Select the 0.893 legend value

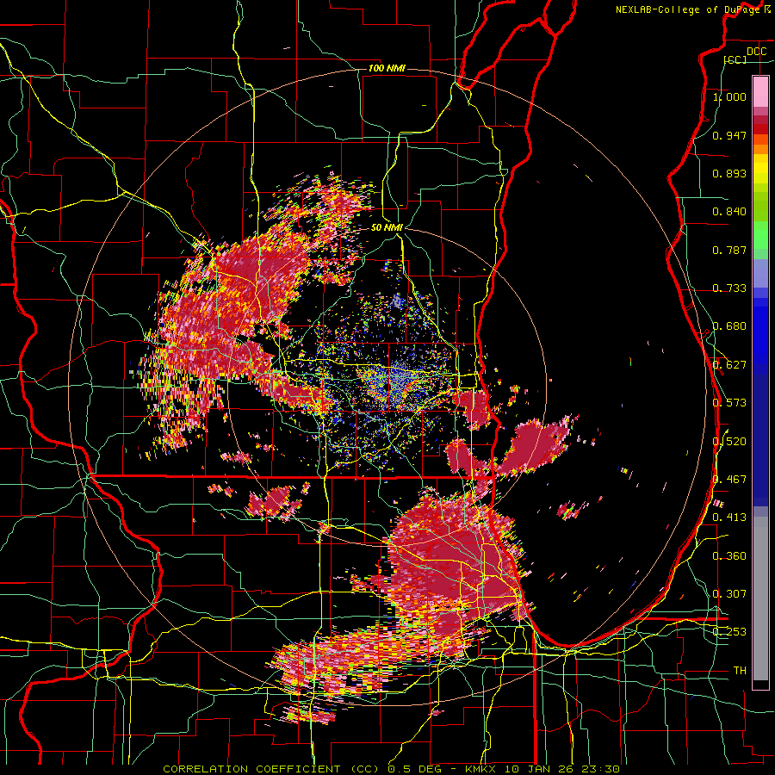729,173
